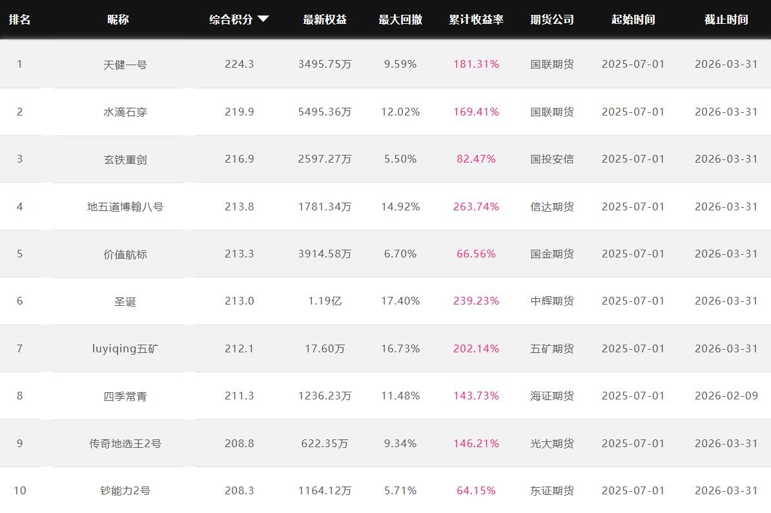The width and height of the screenshot is (771, 513).
Task: Sort by 最大回撤 column header
Action: [400, 19]
